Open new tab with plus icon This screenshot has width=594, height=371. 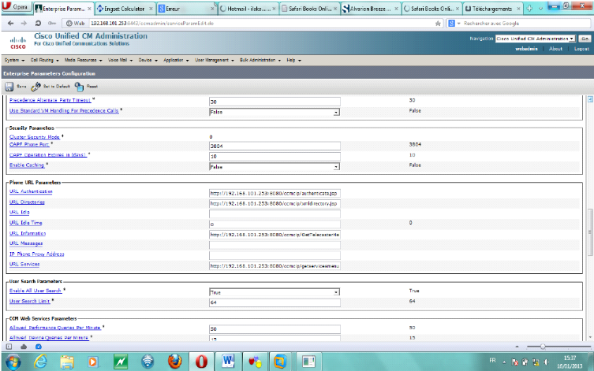pyautogui.click(x=529, y=9)
